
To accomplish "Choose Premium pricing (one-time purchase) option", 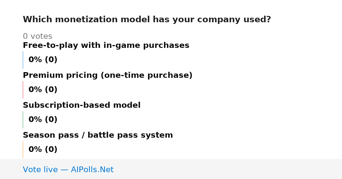I will point(108,76).
